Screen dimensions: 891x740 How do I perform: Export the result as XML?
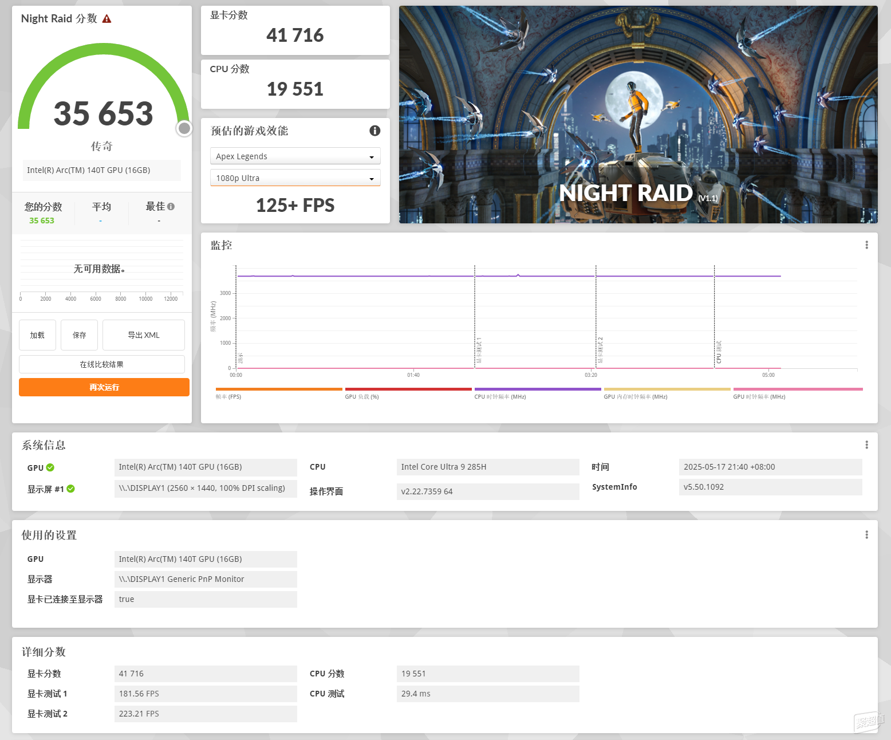point(144,335)
